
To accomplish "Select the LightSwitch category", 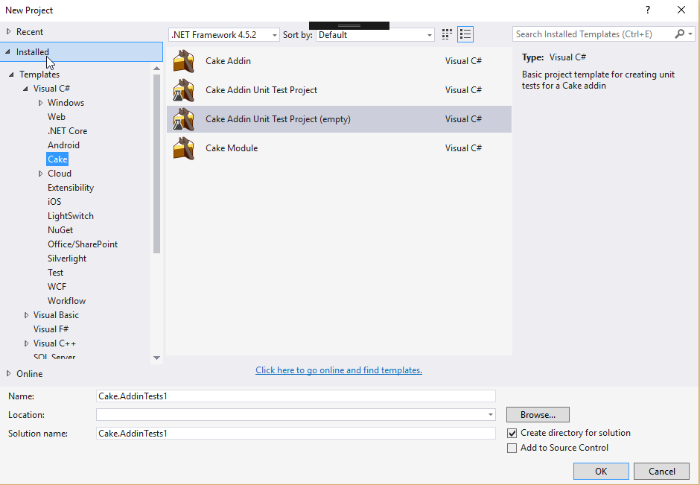I will [x=71, y=216].
